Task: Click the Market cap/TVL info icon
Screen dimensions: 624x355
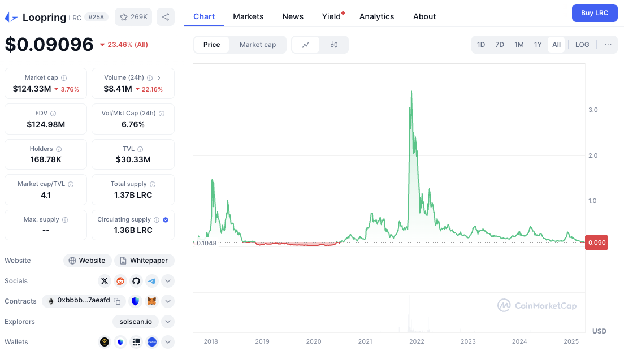Action: tap(71, 184)
